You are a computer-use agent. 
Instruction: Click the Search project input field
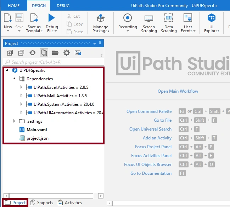point(54,62)
